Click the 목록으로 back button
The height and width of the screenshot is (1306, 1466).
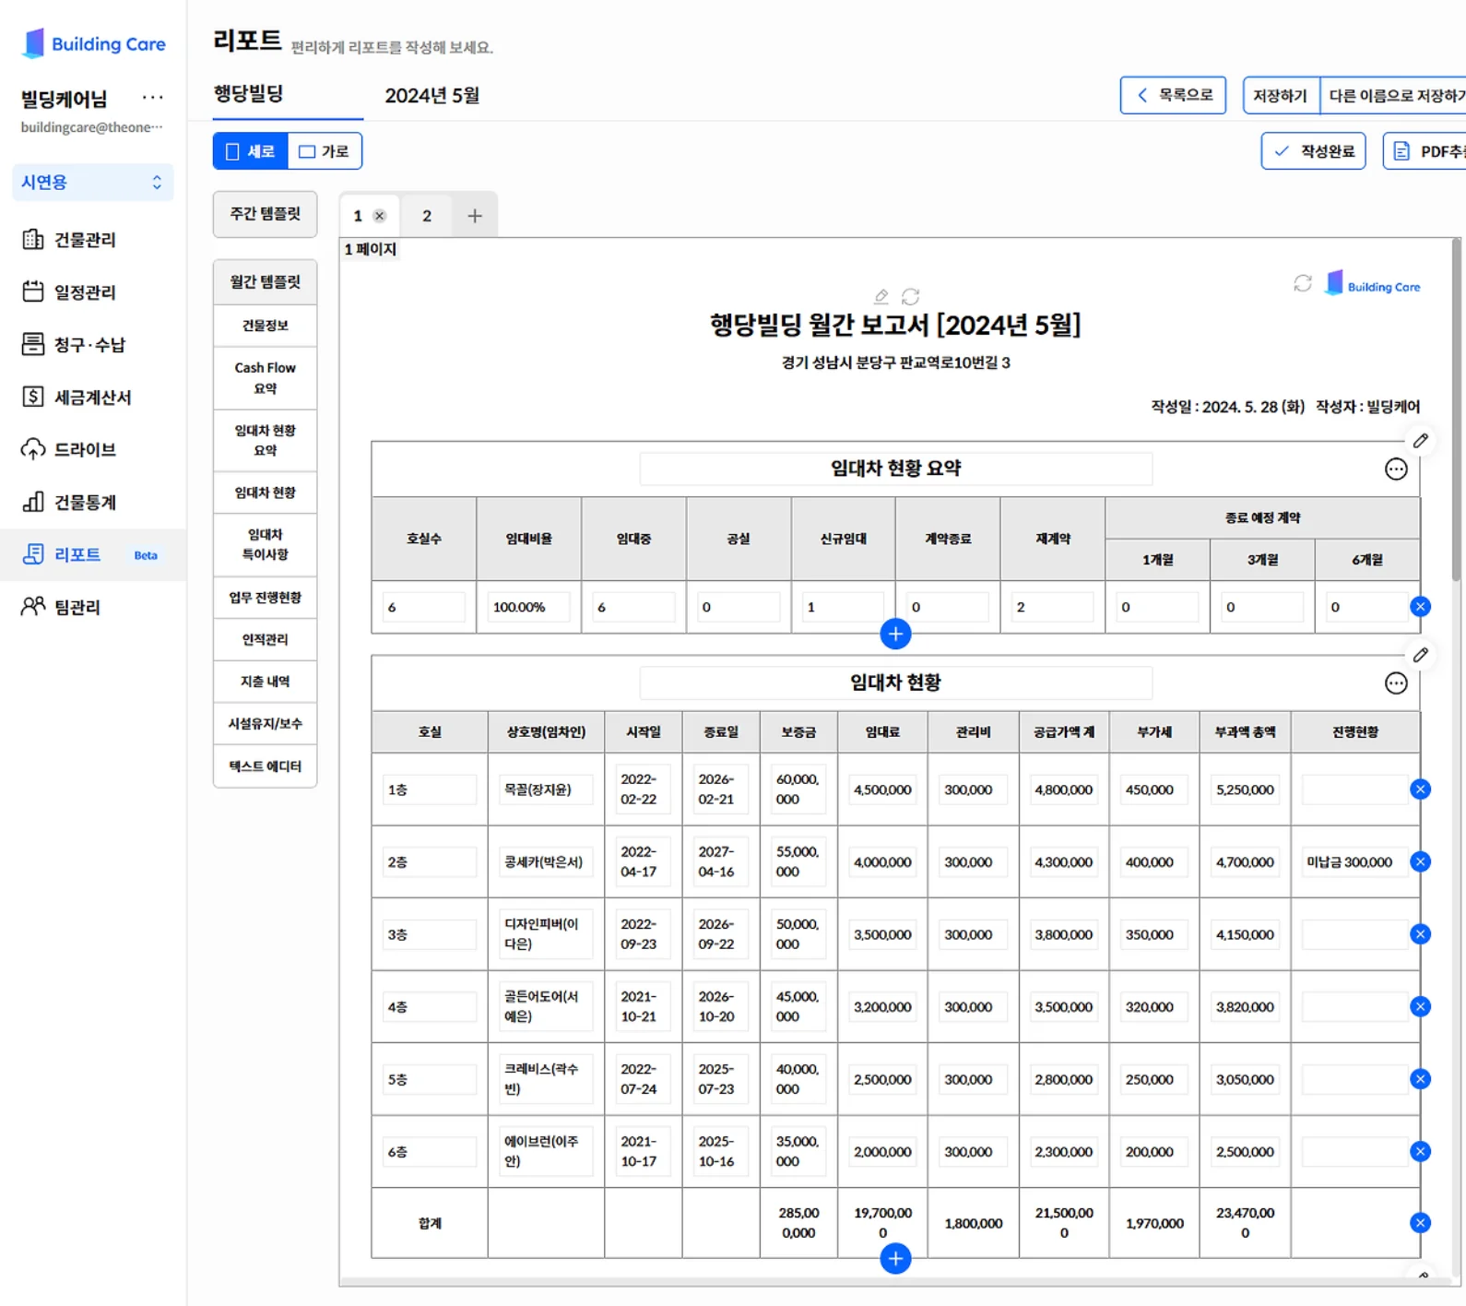[x=1172, y=95]
